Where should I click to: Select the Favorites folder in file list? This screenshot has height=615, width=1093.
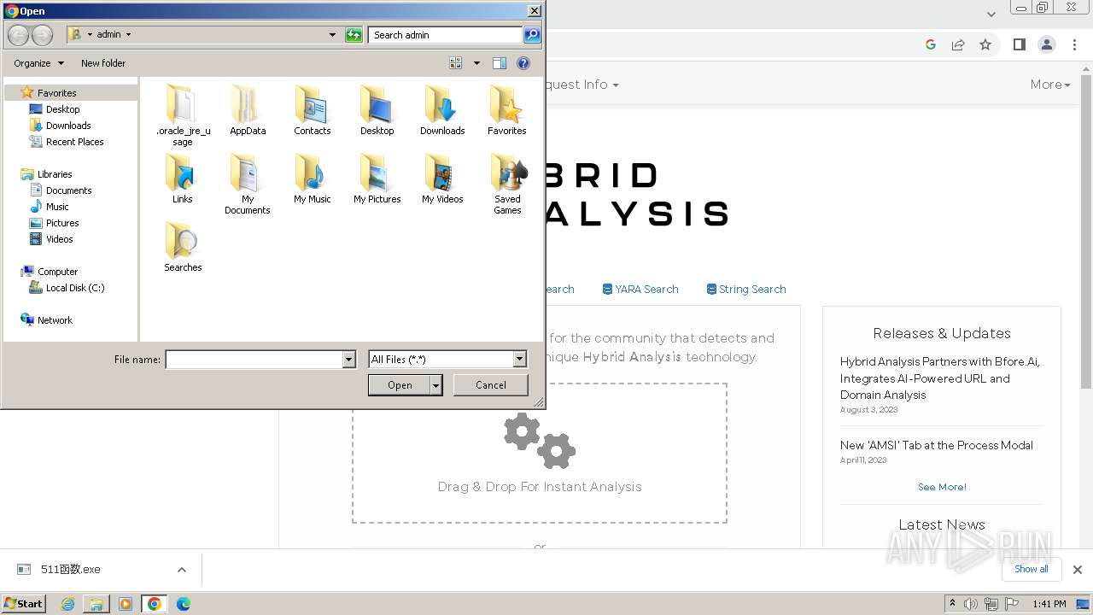(507, 111)
